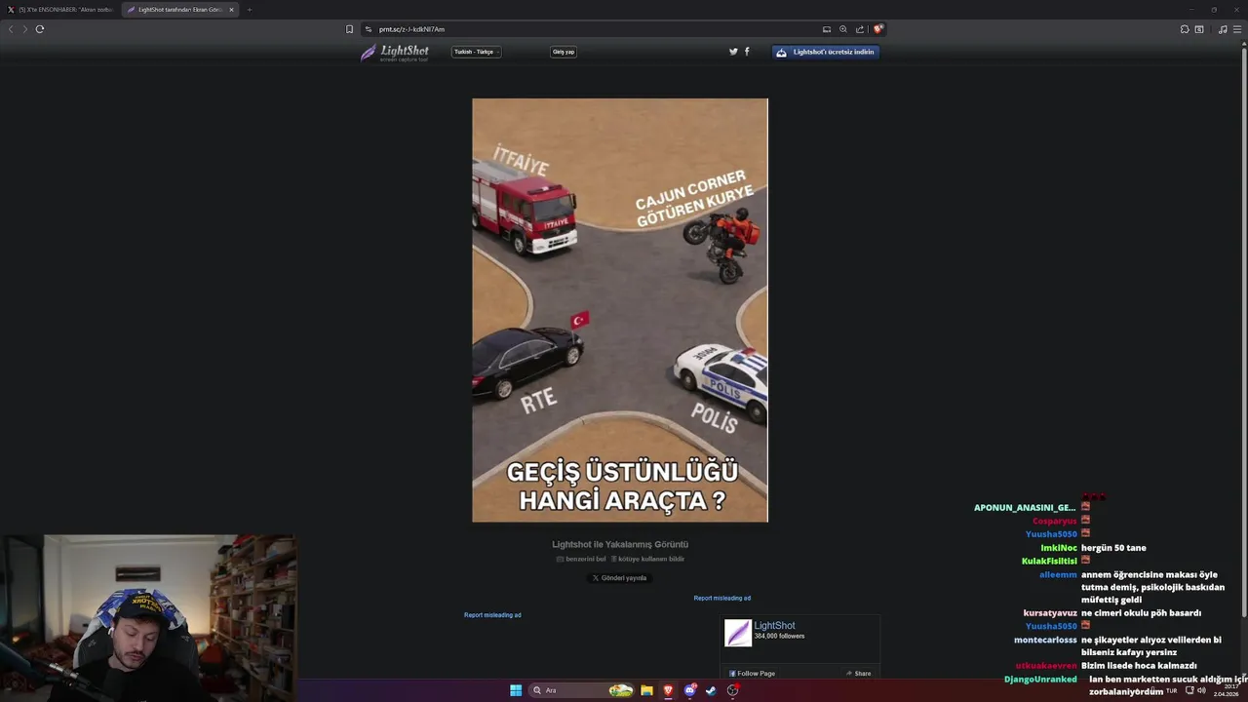The width and height of the screenshot is (1248, 702).
Task: Open the clock showing 2.04.2026
Action: pos(1227,690)
